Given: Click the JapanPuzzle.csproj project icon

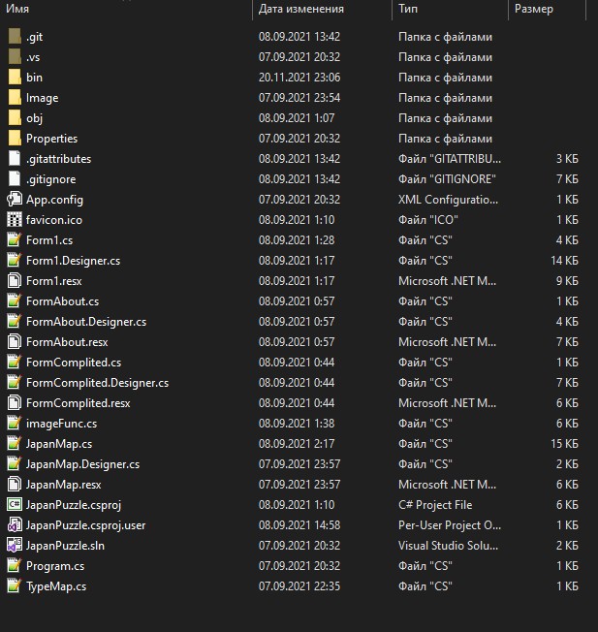Looking at the screenshot, I should click(15, 505).
